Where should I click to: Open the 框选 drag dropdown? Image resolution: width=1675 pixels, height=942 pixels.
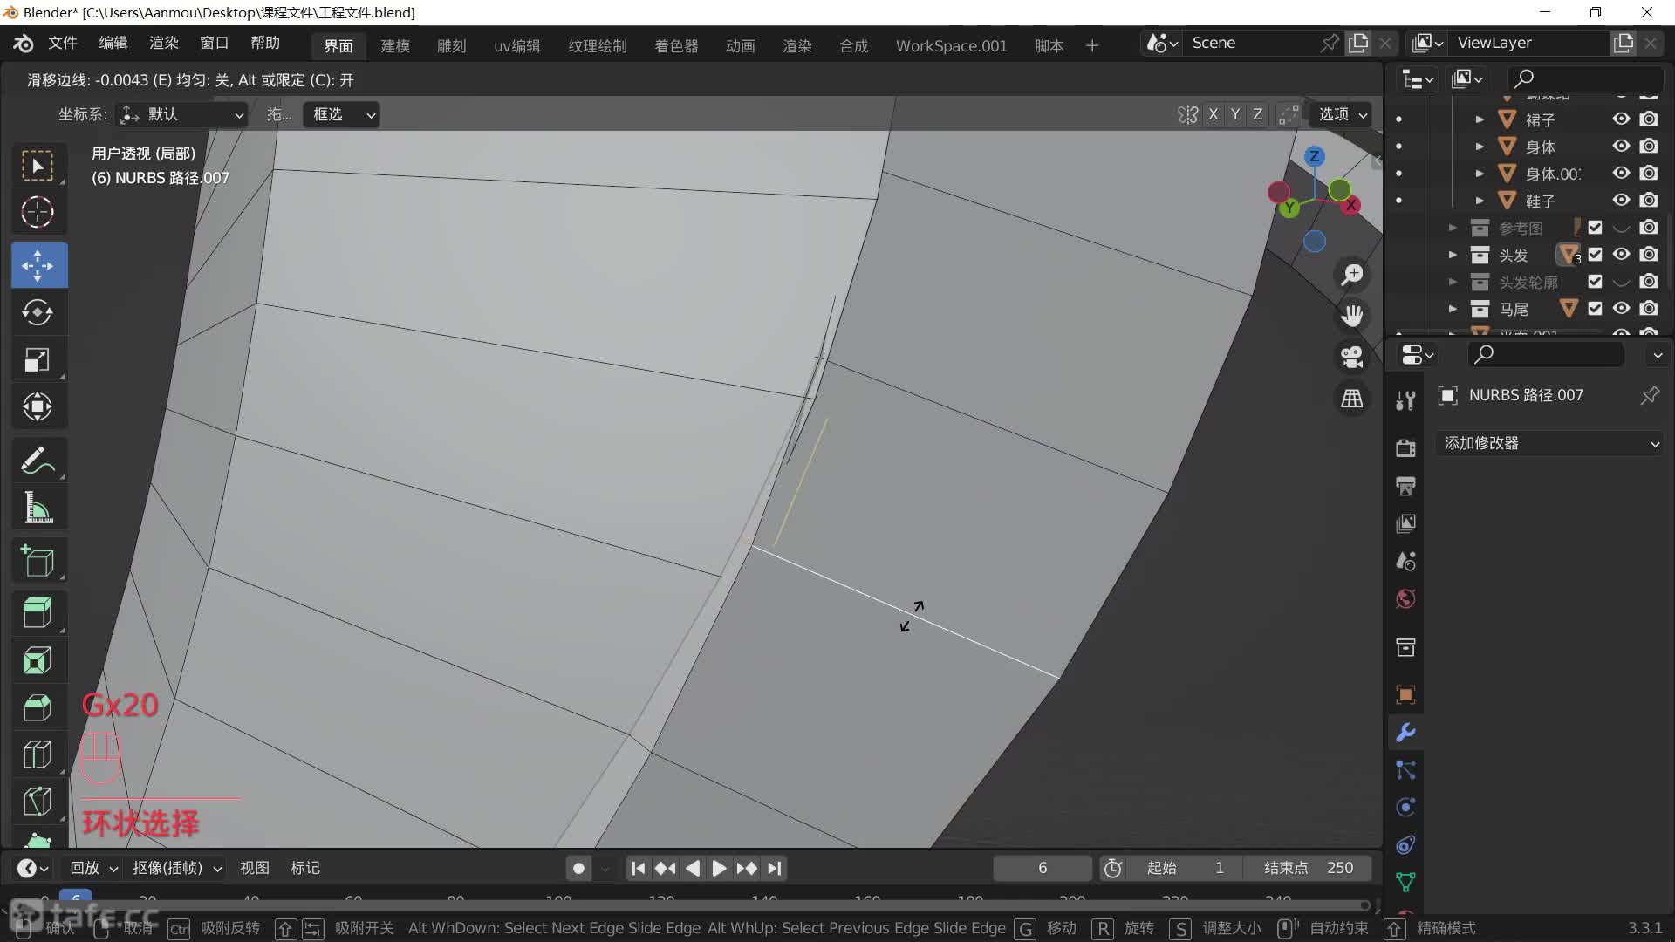341,114
